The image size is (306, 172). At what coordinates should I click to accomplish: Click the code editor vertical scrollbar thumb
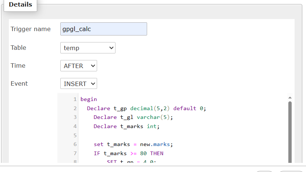290,132
